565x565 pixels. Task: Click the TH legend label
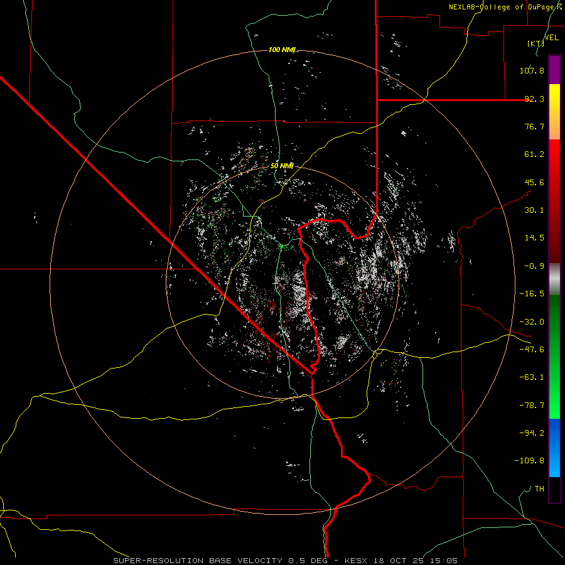pyautogui.click(x=539, y=488)
